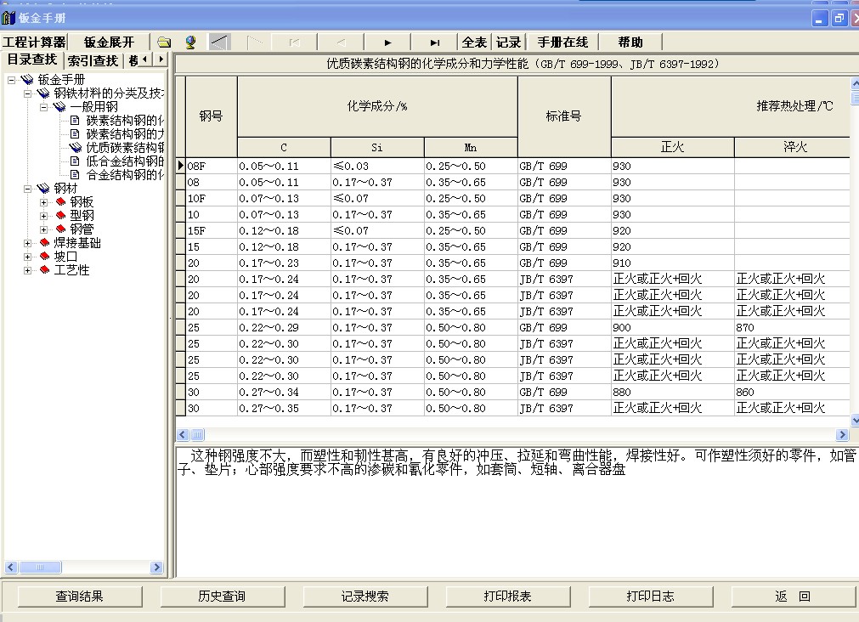Collapse the 钣金手册 root node
Image resolution: width=859 pixels, height=622 pixels.
(12, 80)
